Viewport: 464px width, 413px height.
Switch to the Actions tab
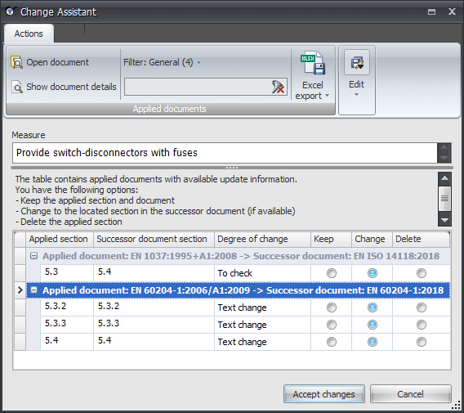(29, 34)
